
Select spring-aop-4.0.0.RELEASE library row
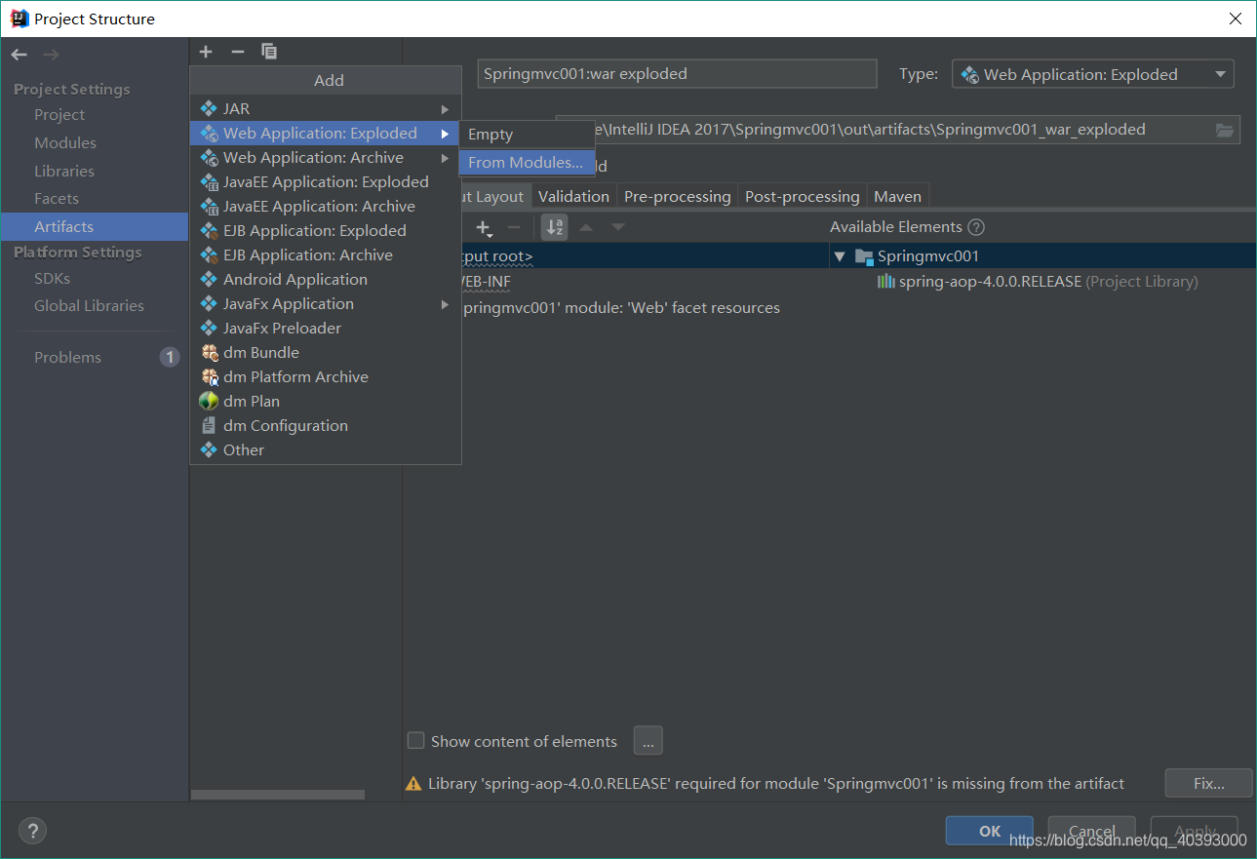[x=1041, y=281]
